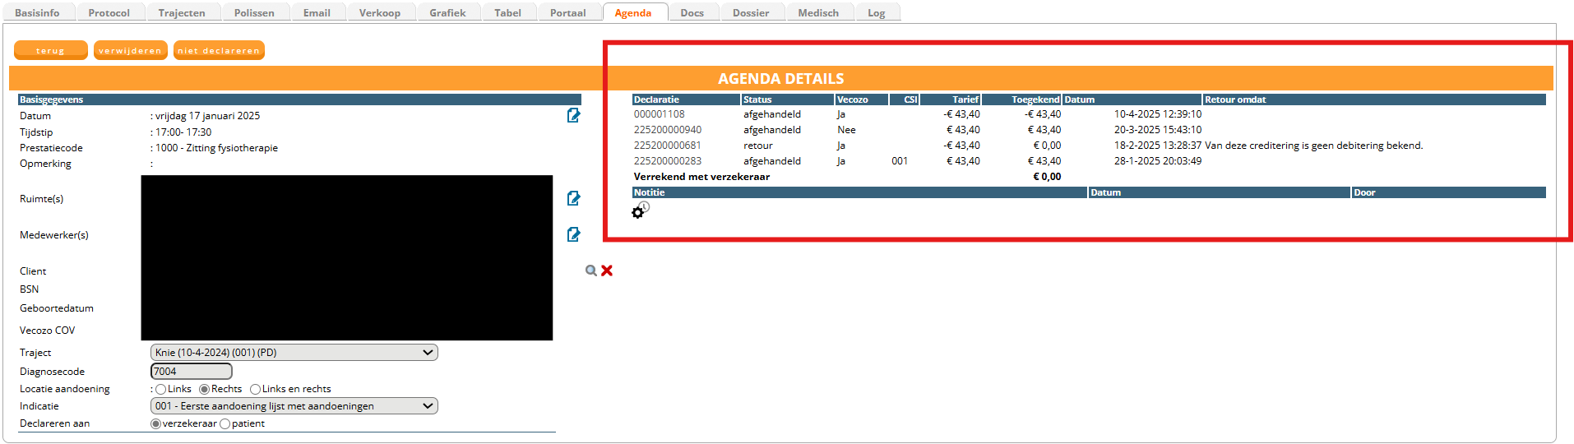The height and width of the screenshot is (444, 1574).
Task: Open the Traject dropdown
Action: (x=294, y=353)
